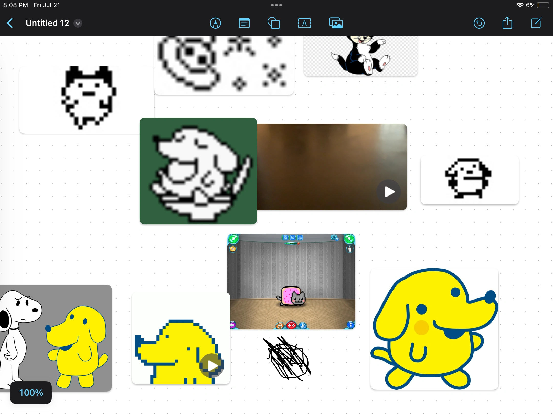
Task: Open the board title chevron options
Action: point(78,23)
